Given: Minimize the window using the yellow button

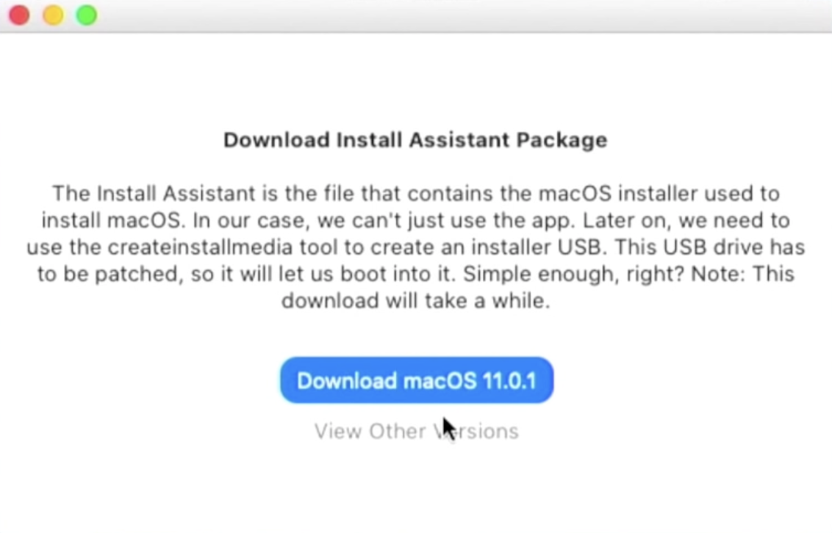Looking at the screenshot, I should tap(53, 15).
